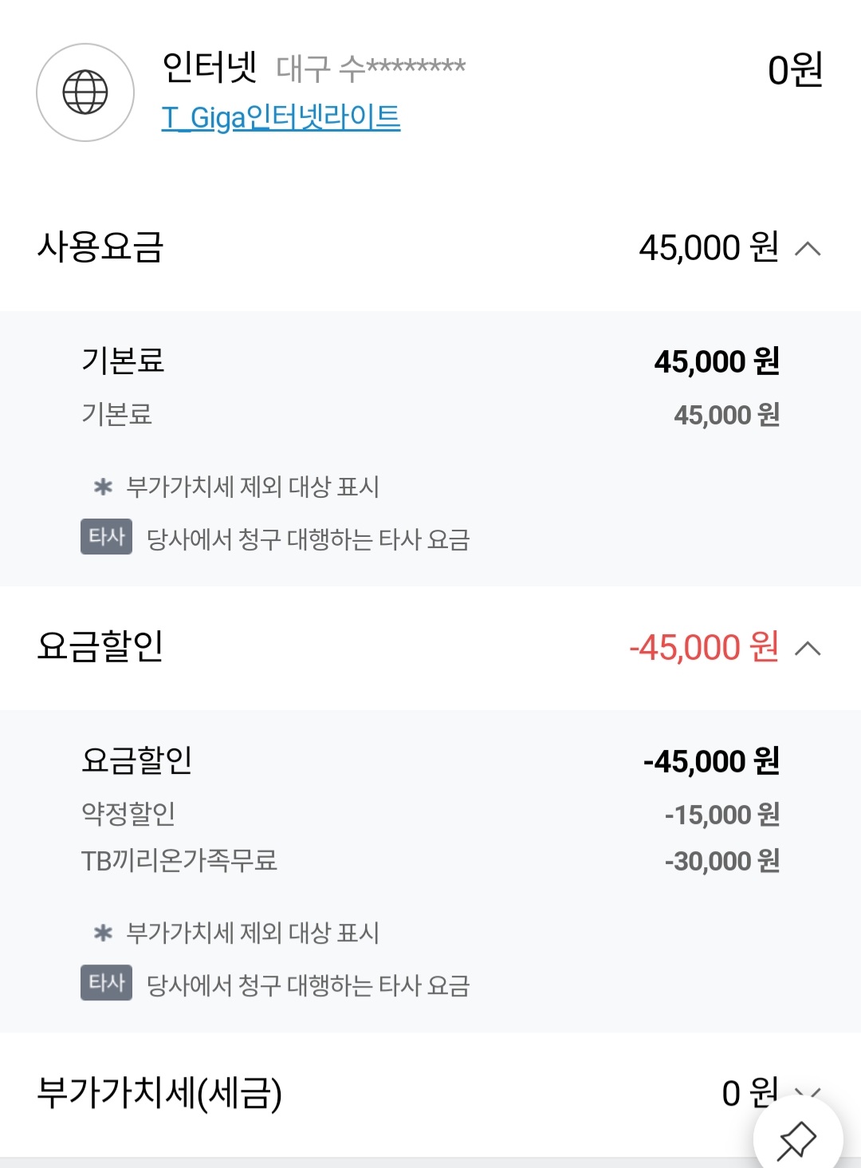Collapse the 요금할인 section chevron
The height and width of the screenshot is (1168, 861).
pos(808,648)
